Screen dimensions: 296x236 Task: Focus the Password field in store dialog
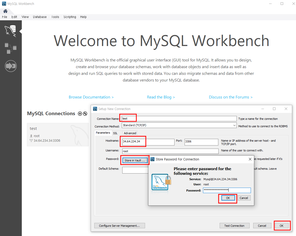227,190
